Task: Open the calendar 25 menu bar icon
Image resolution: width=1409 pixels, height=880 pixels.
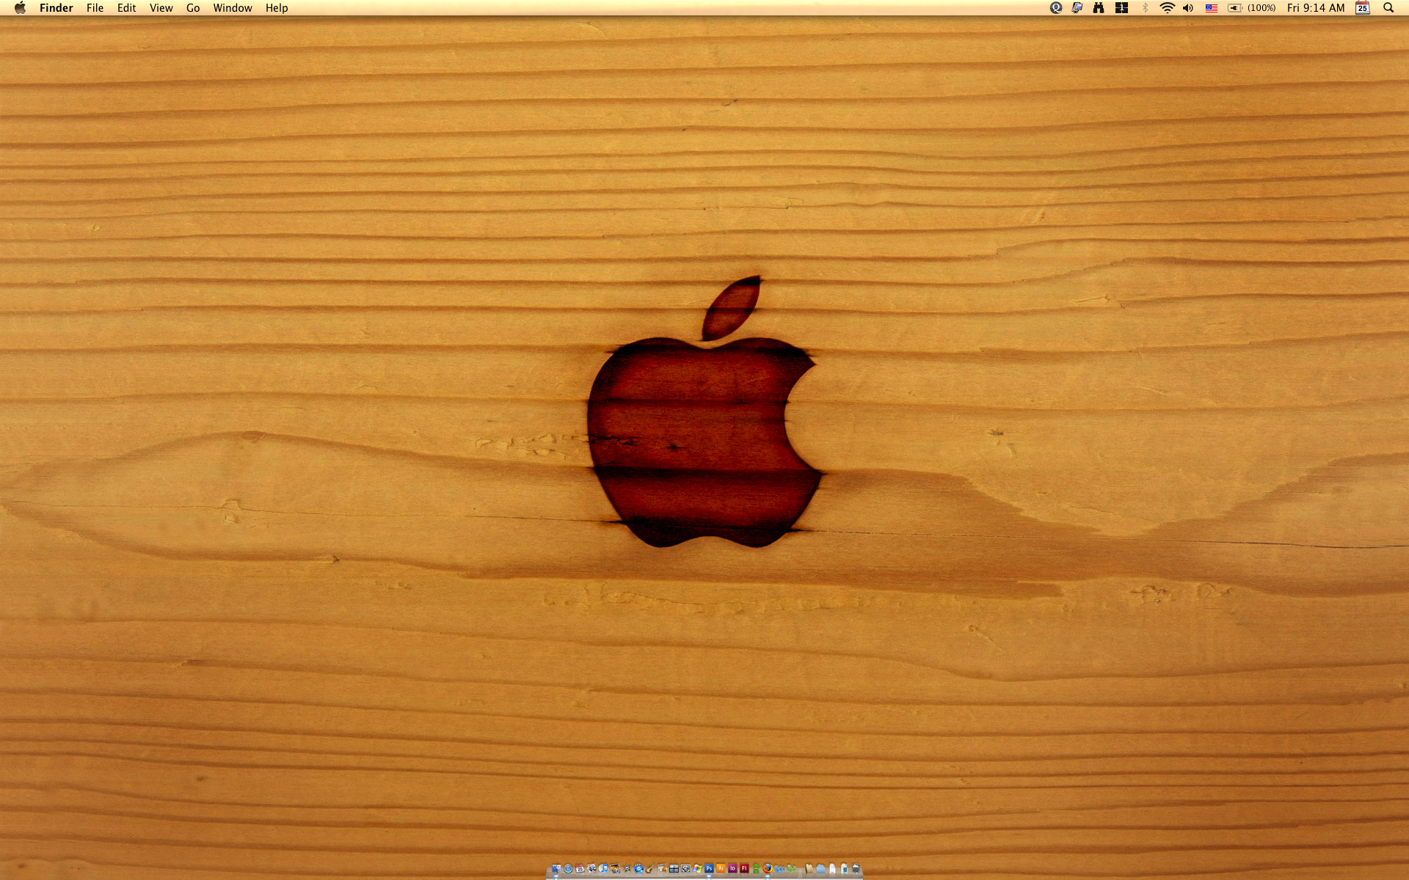Action: (x=1363, y=8)
